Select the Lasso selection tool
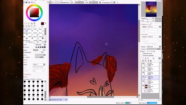The width and height of the screenshot is (186, 105). coord(26,23)
